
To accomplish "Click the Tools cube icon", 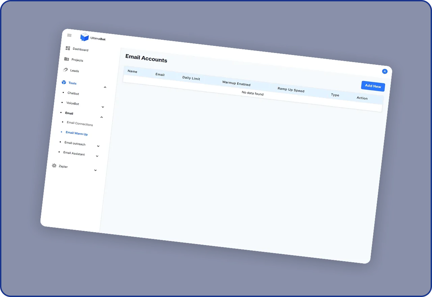I will coord(64,82).
